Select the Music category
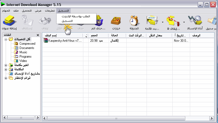The image size is (218, 123). [x=23, y=52]
